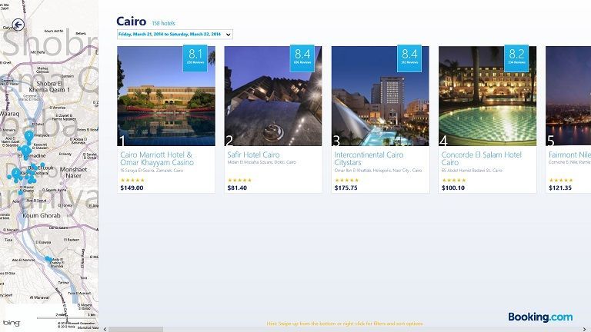Click the $81.40 price
The width and height of the screenshot is (591, 332).
point(237,188)
